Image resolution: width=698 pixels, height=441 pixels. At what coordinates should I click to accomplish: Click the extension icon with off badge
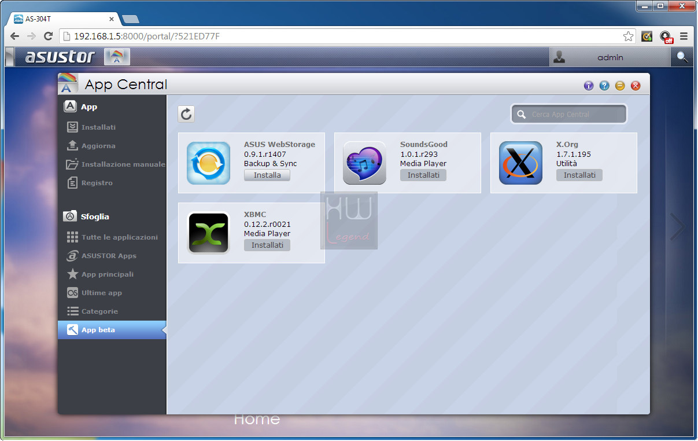click(666, 36)
